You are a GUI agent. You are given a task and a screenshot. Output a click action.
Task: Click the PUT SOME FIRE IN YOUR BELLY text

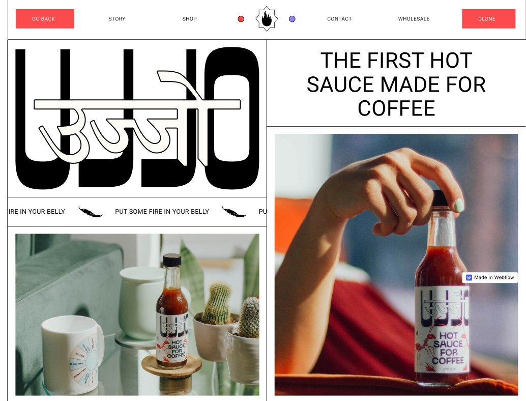162,211
